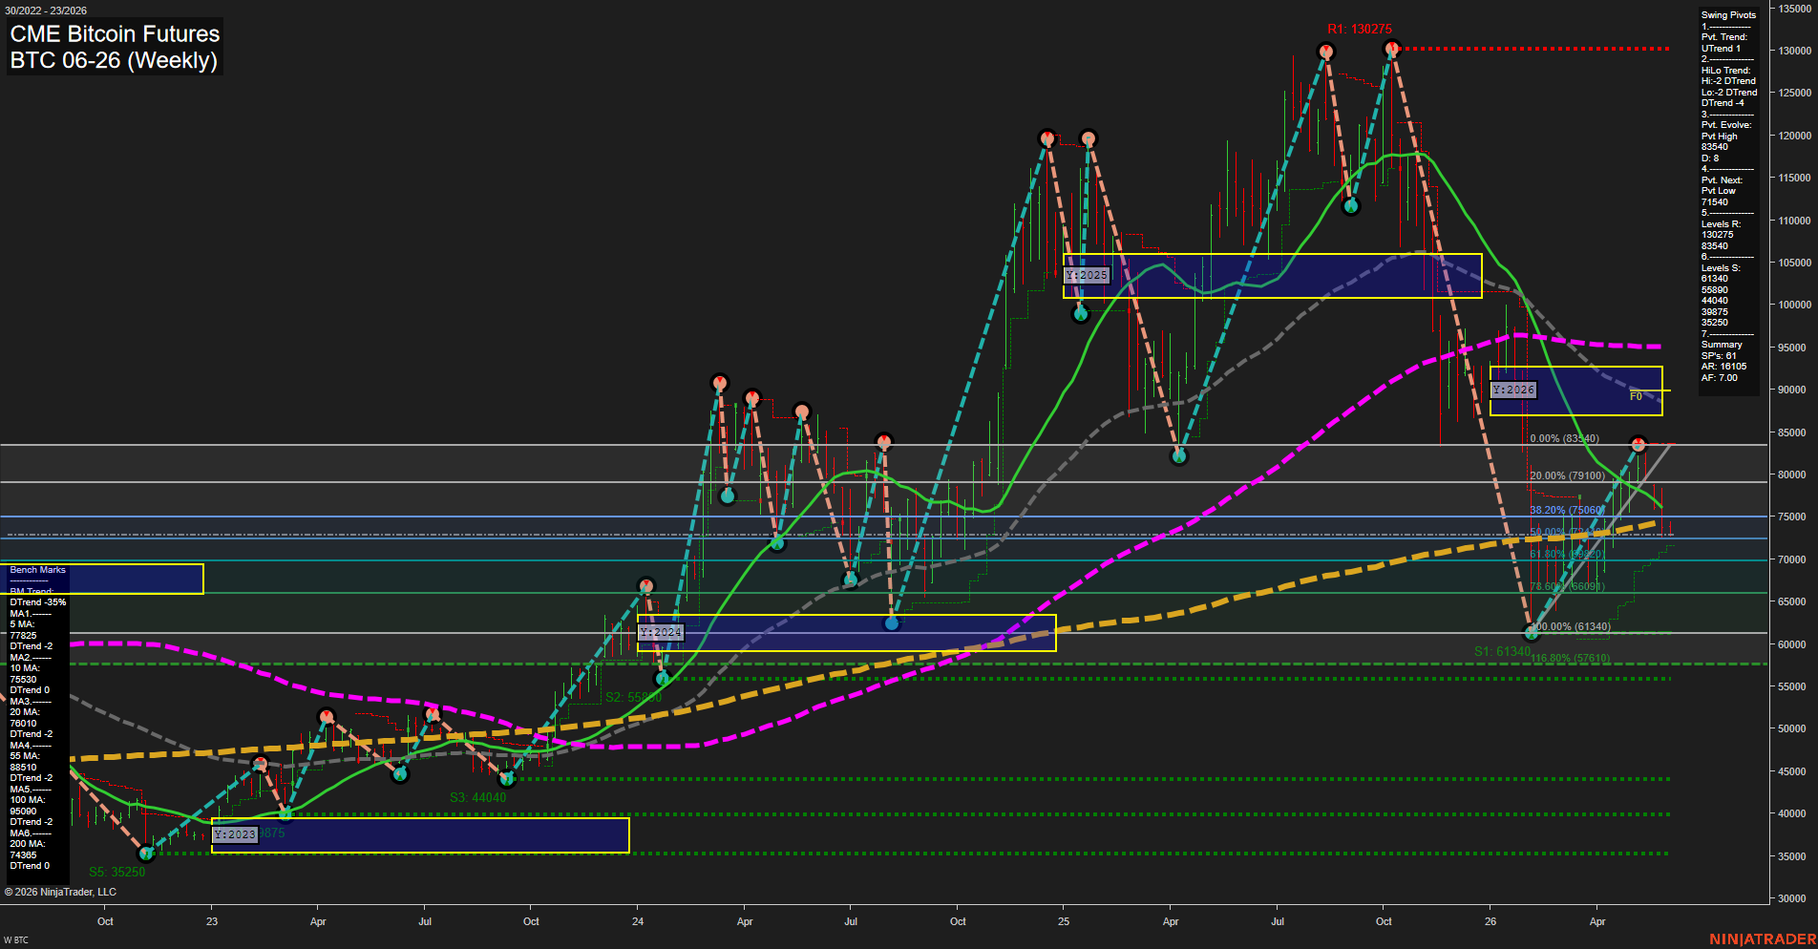Click the Swing Pivots panel heading
This screenshot has height=949, width=1818.
pyautogui.click(x=1728, y=15)
